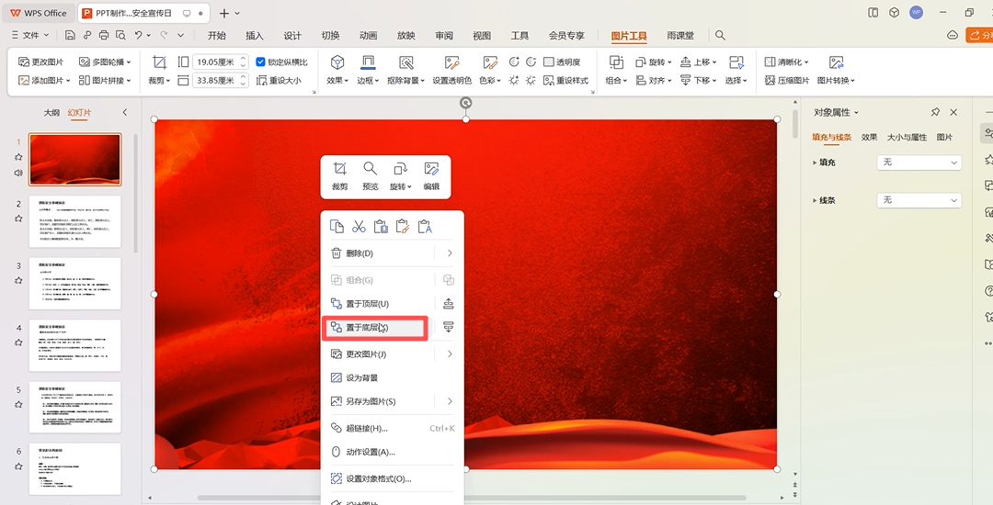Open the 对齐 dropdown in ribbon
993x505 pixels.
pyautogui.click(x=653, y=80)
